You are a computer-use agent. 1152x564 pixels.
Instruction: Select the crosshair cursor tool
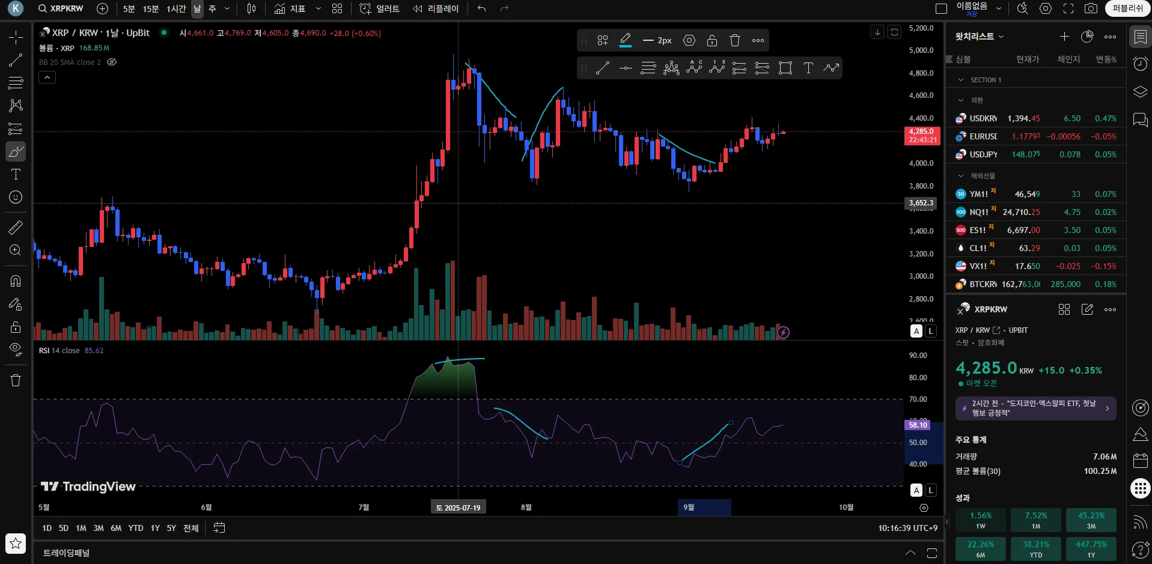pyautogui.click(x=16, y=37)
